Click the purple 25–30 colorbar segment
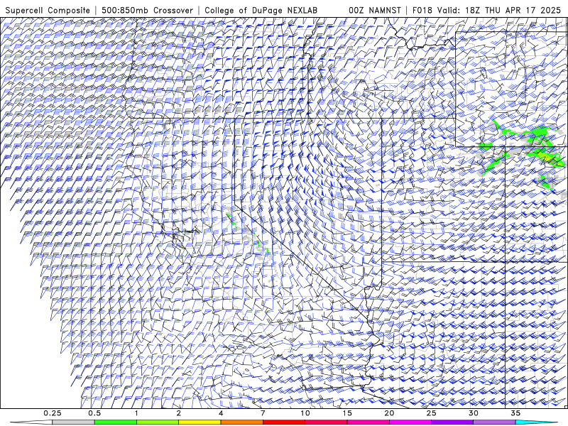 (x=452, y=422)
